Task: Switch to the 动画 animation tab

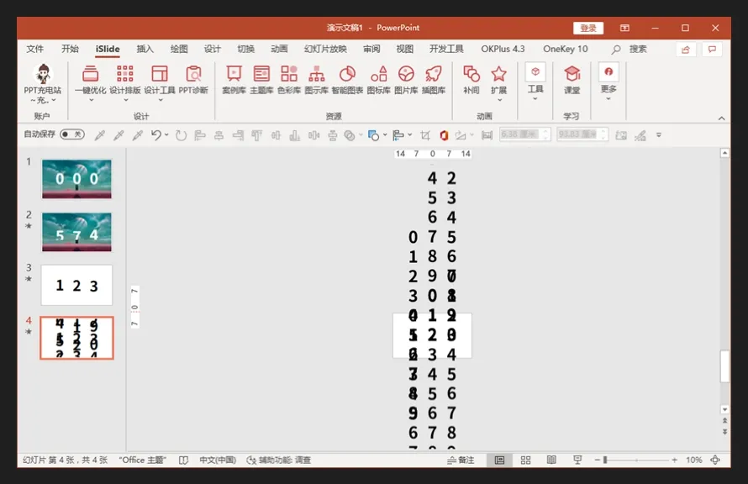Action: click(280, 49)
